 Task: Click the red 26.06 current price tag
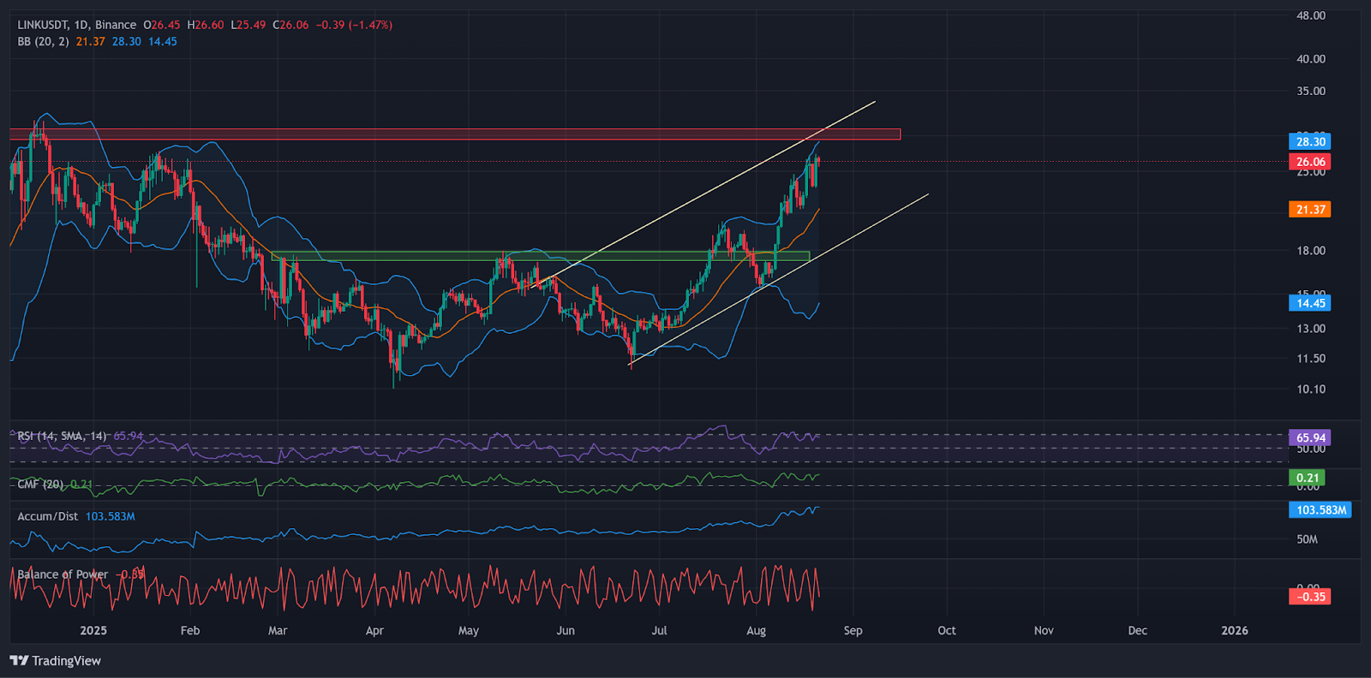click(1309, 162)
